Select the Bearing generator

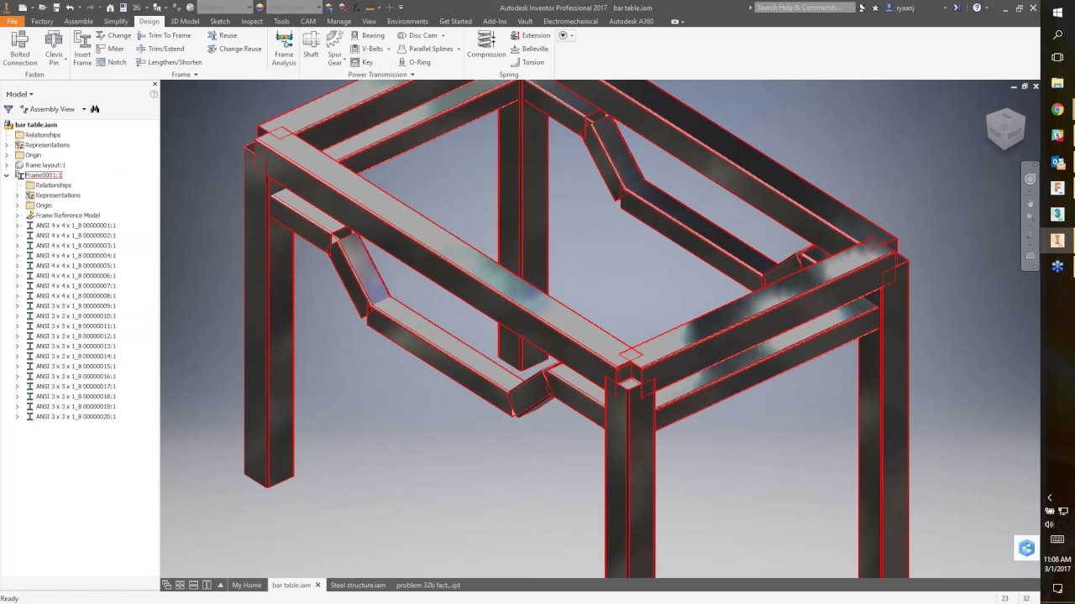click(367, 35)
